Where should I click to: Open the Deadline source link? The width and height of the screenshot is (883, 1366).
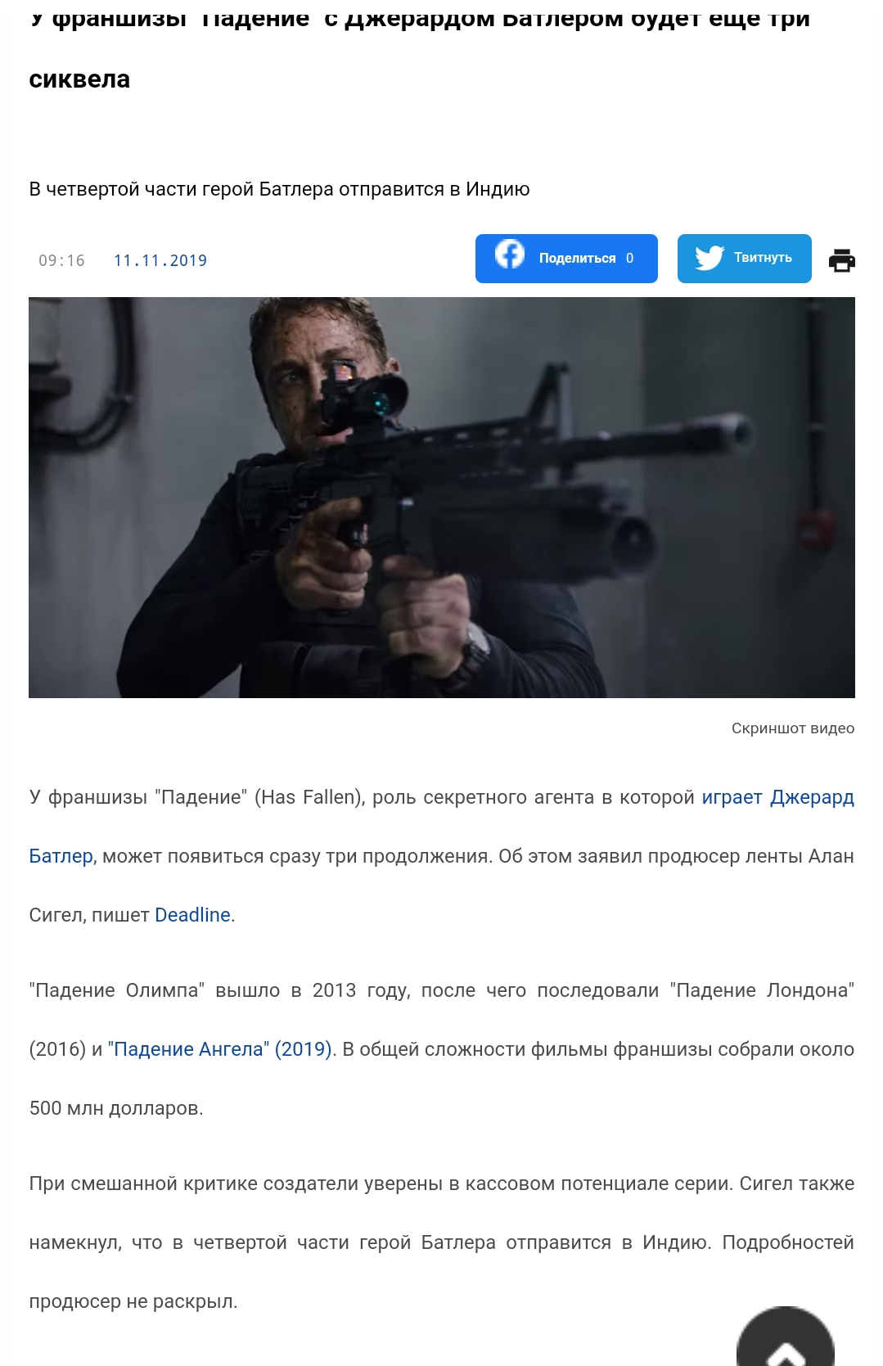pyautogui.click(x=192, y=915)
